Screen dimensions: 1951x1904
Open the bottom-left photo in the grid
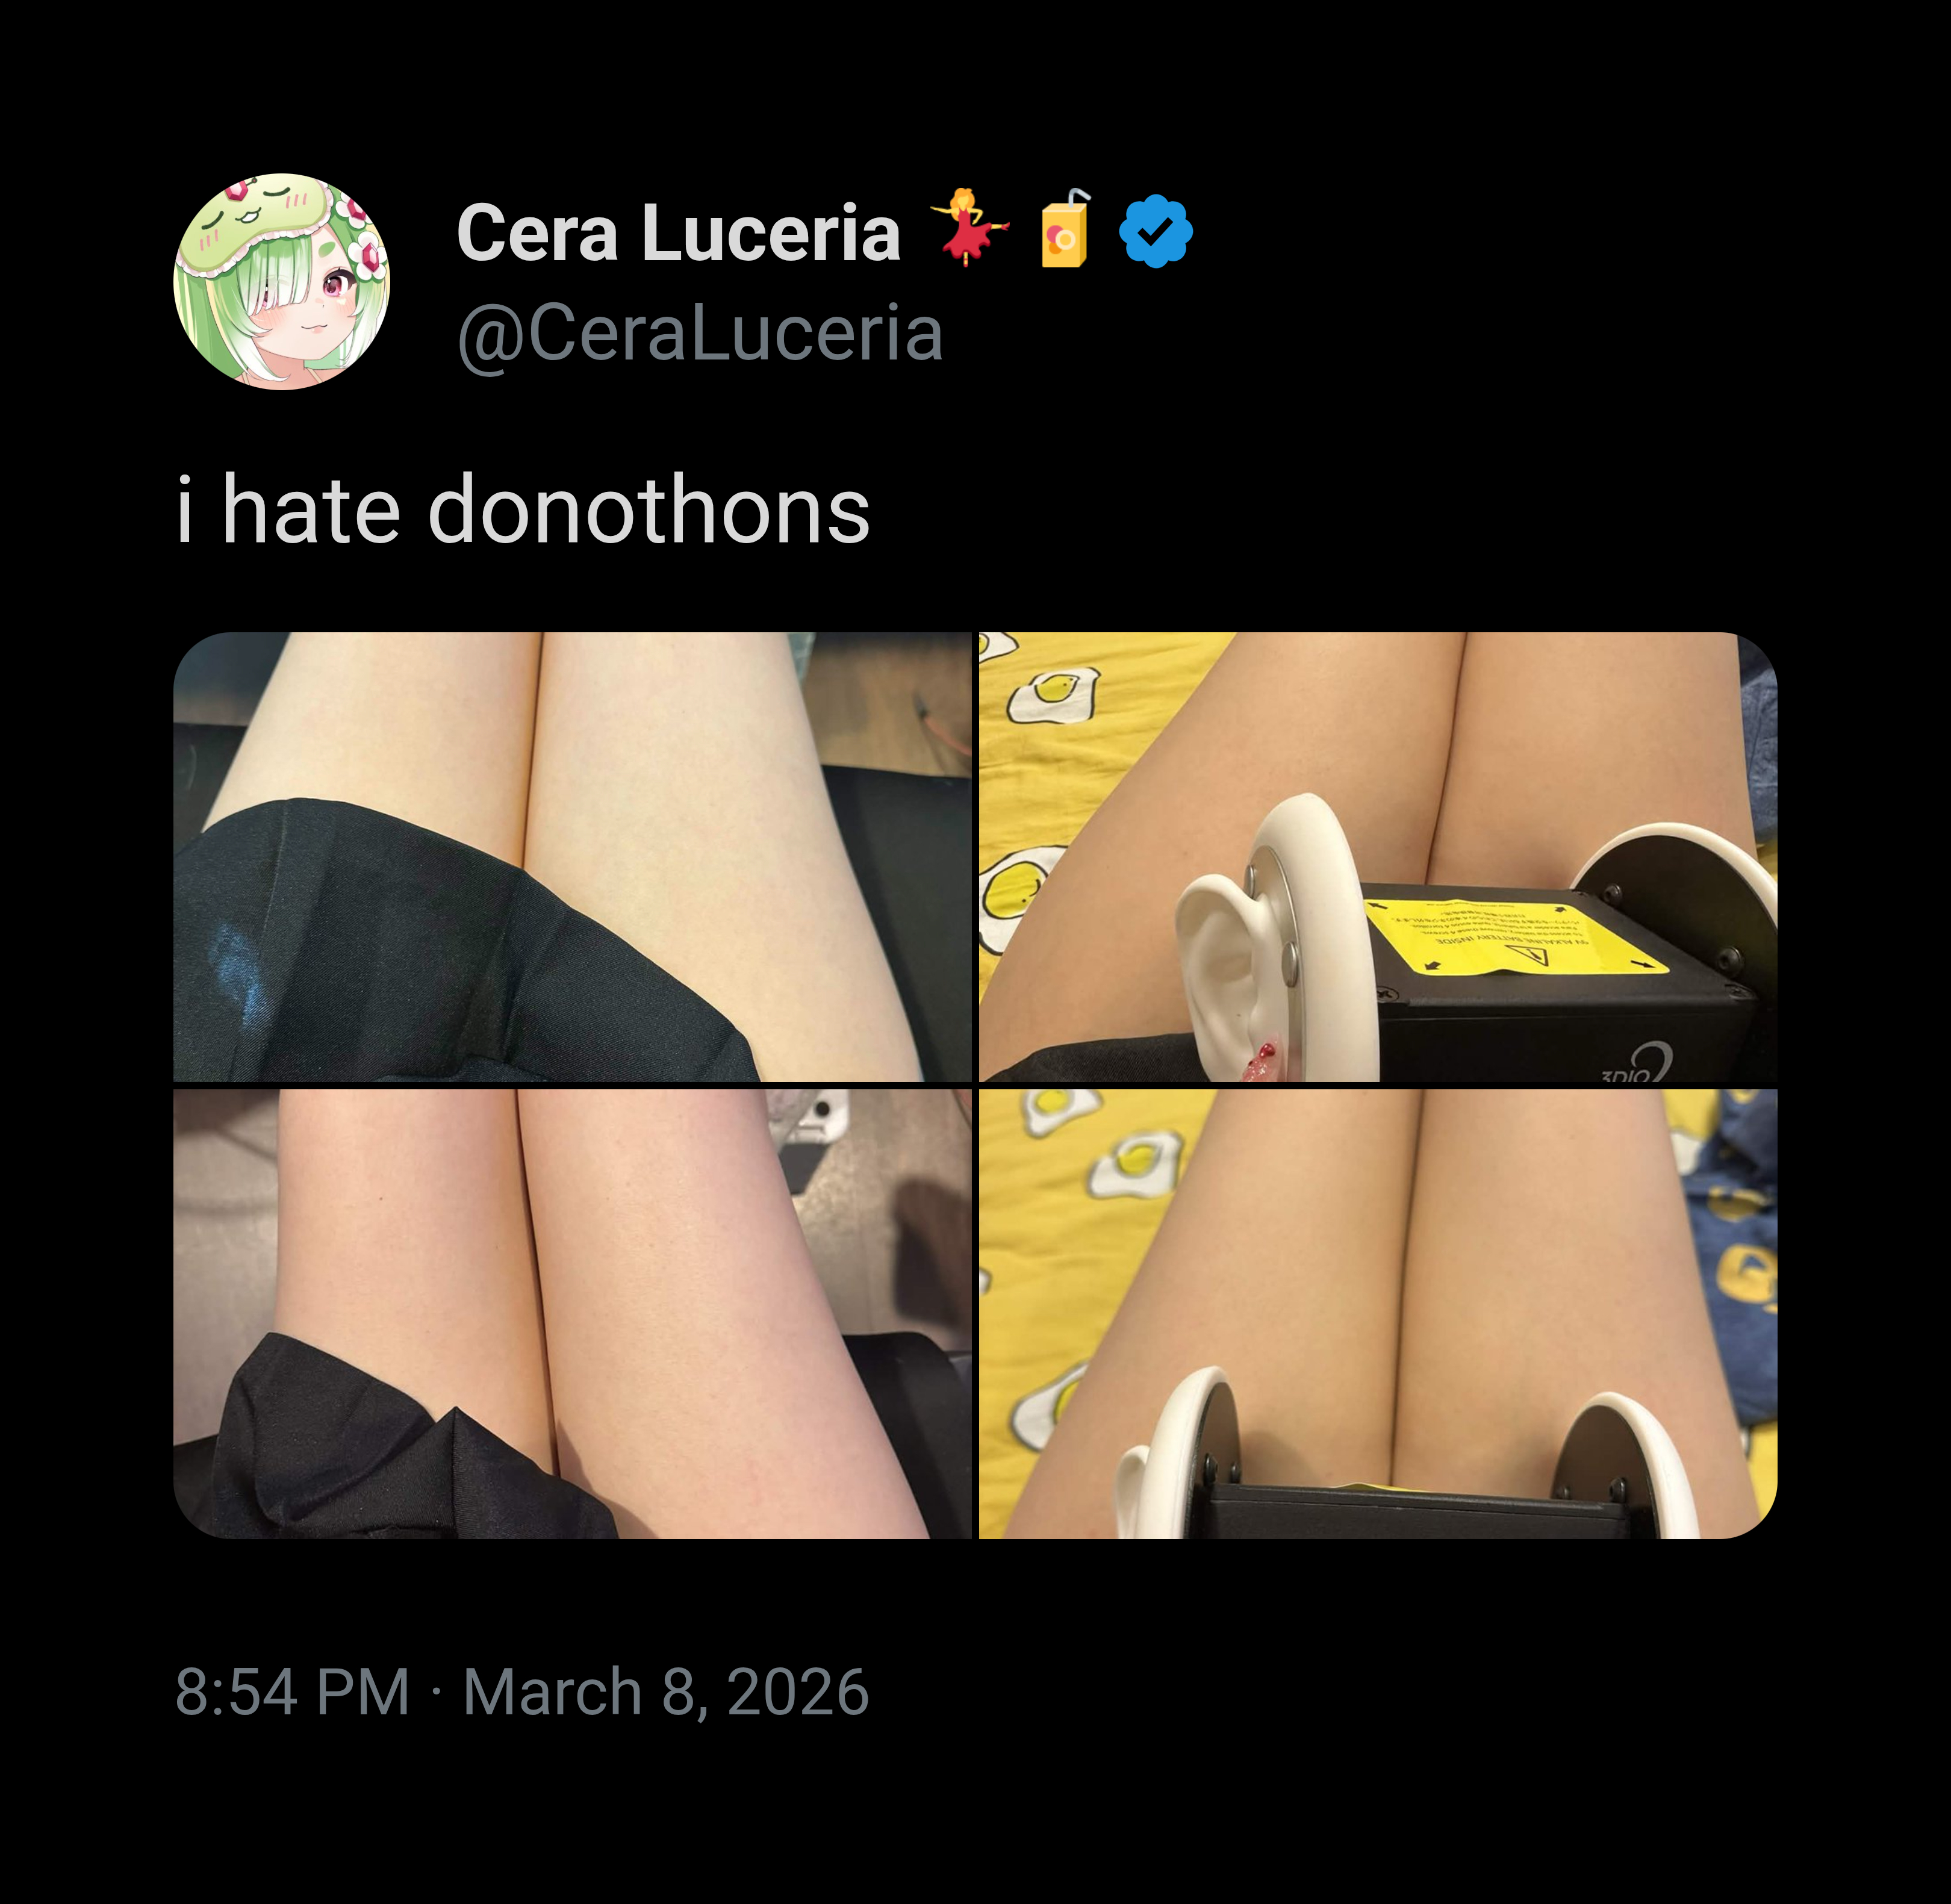[572, 1314]
